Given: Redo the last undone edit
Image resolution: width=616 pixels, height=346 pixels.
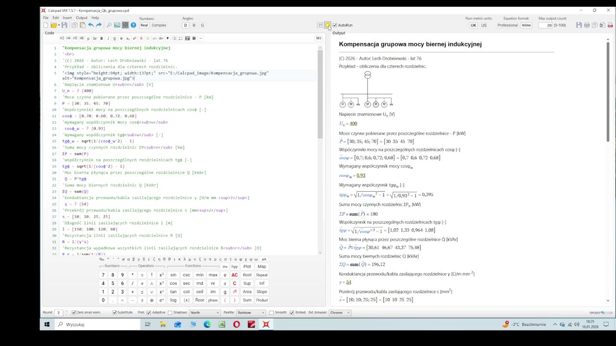Looking at the screenshot, I should [x=99, y=25].
